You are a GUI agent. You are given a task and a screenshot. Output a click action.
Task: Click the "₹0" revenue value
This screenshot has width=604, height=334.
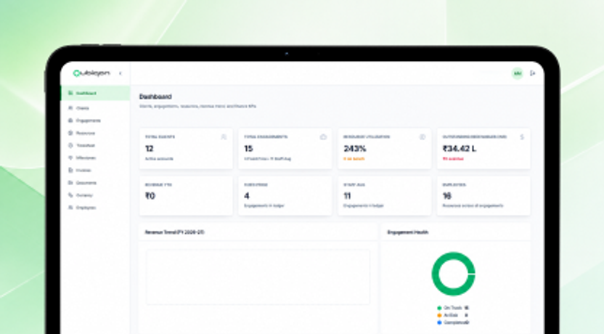[150, 196]
